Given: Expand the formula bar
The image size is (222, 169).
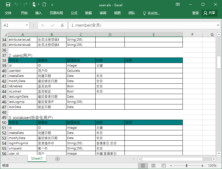Looking at the screenshot, I should click(218, 25).
